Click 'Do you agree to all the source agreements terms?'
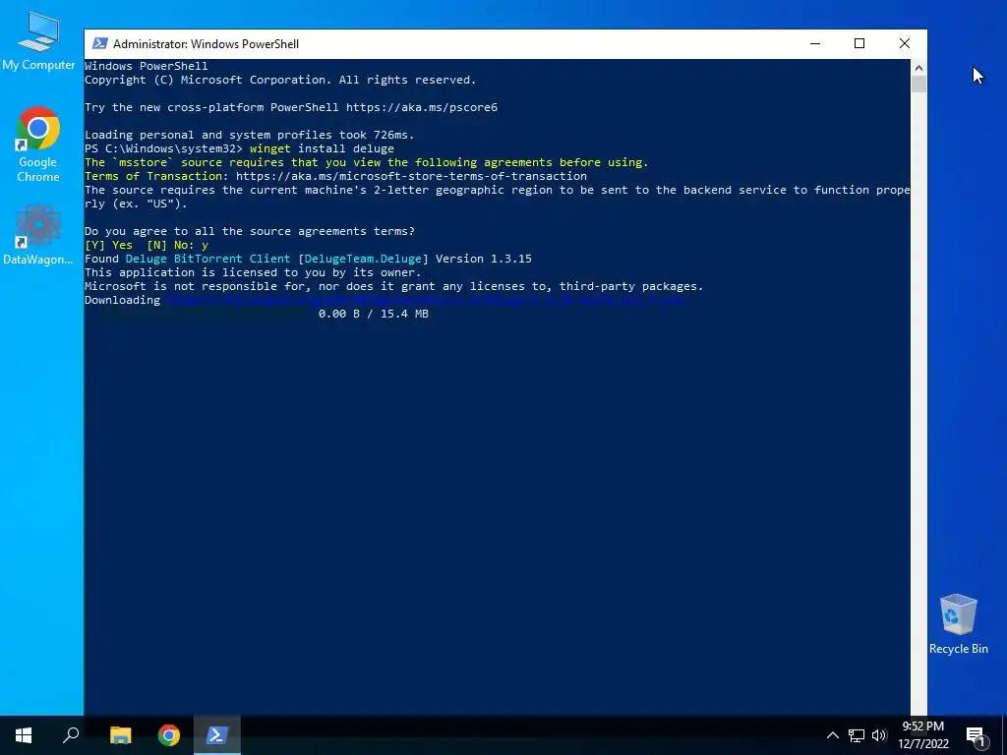The width and height of the screenshot is (1007, 755). coord(250,231)
